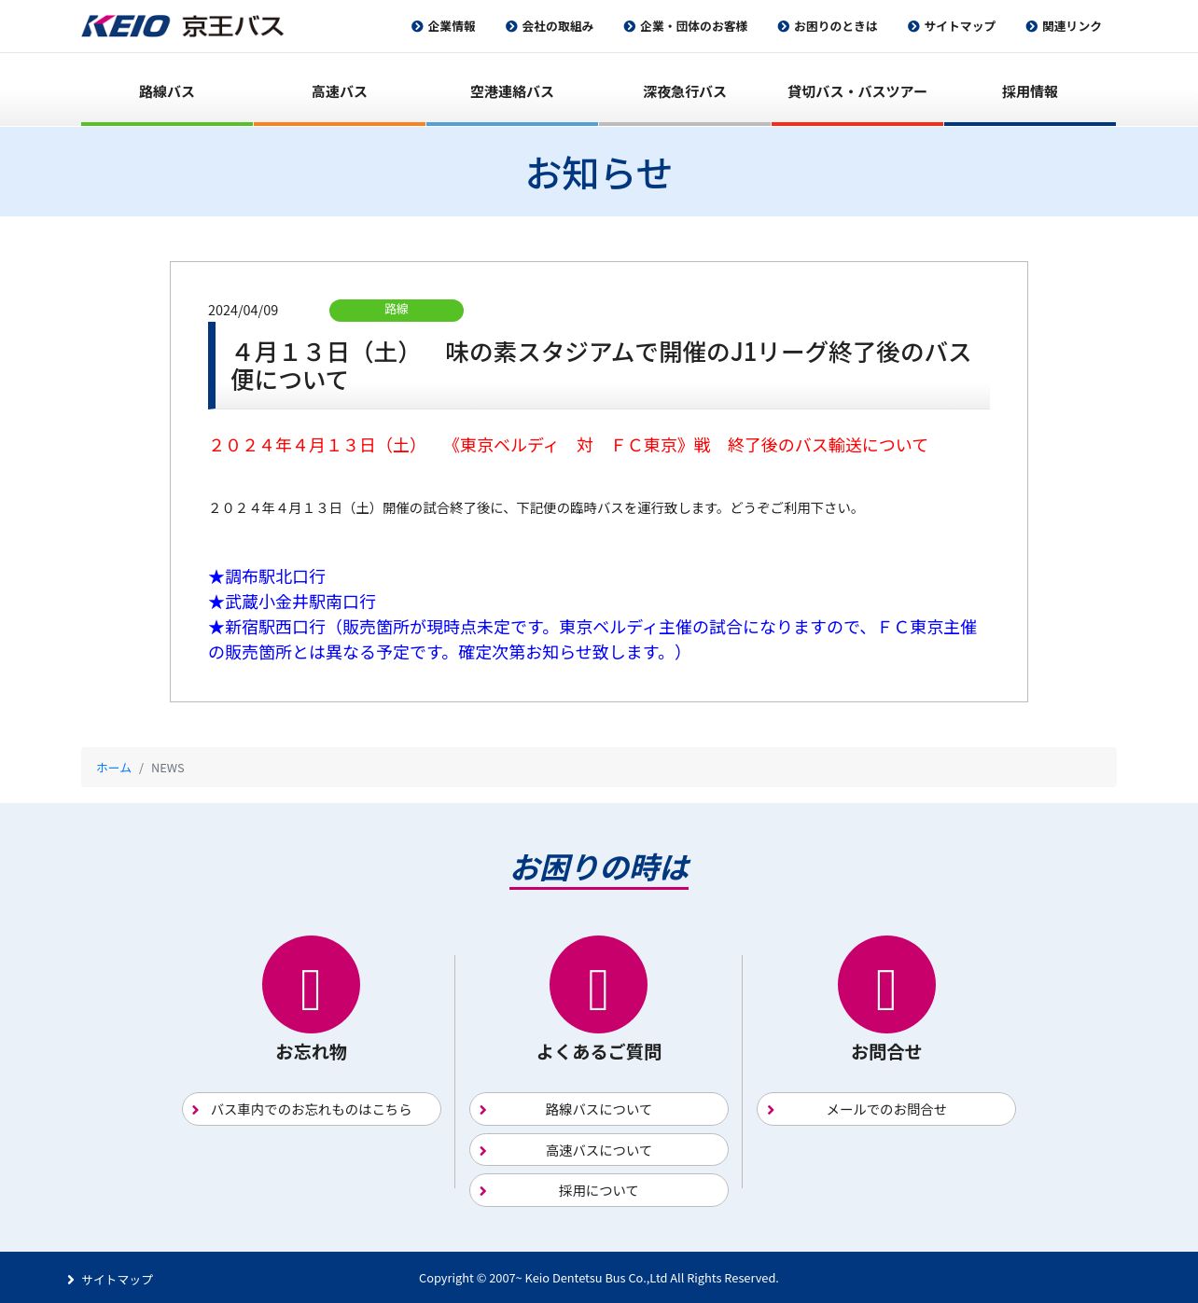
Task: Click NEWS in the breadcrumb
Action: 168,768
